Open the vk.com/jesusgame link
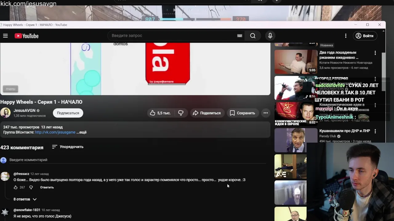The width and height of the screenshot is (394, 221). pos(55,132)
